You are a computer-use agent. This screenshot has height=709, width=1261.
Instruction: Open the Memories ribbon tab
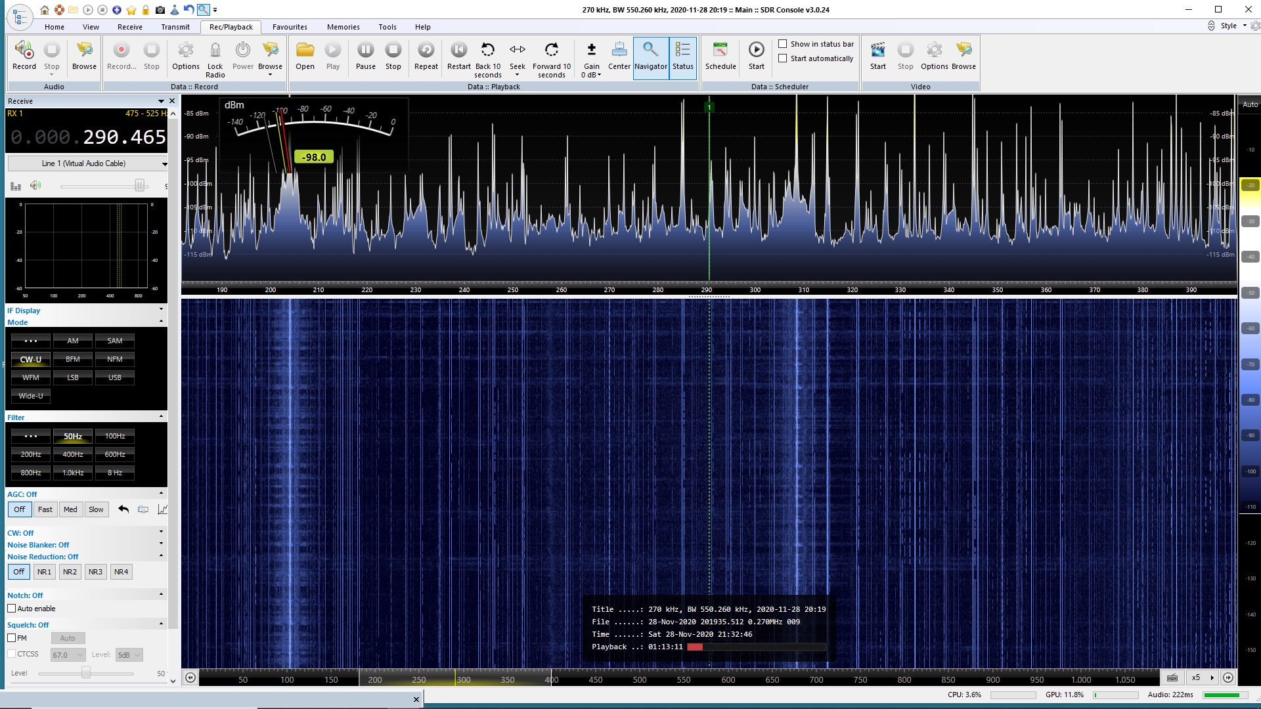coord(343,27)
